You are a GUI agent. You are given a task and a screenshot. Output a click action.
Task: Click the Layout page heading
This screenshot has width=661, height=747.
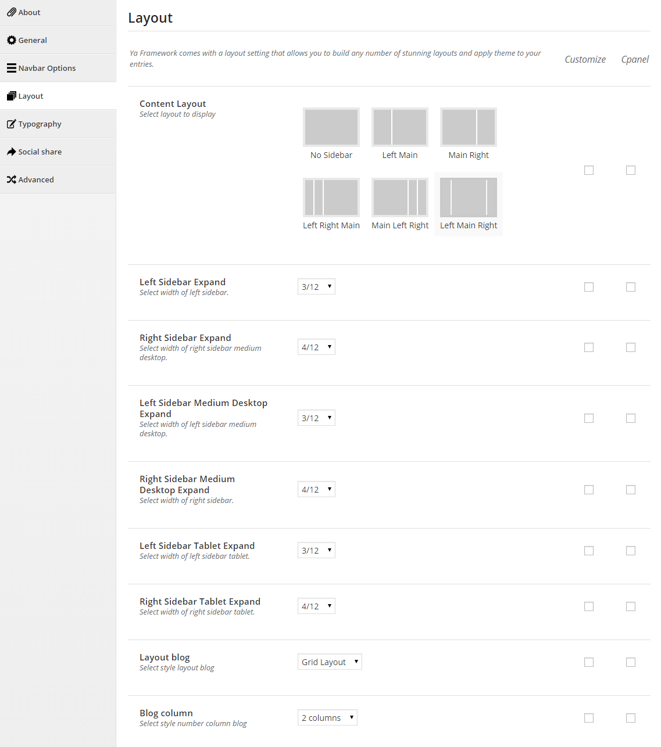(x=150, y=18)
